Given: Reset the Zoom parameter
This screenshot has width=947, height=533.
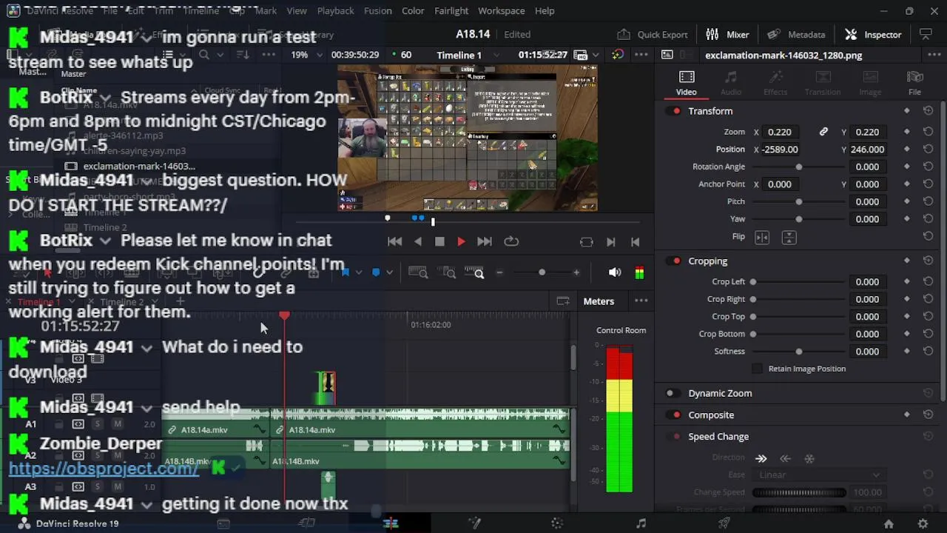Looking at the screenshot, I should (x=928, y=132).
